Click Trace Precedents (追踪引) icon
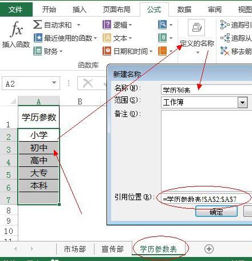 225,25
